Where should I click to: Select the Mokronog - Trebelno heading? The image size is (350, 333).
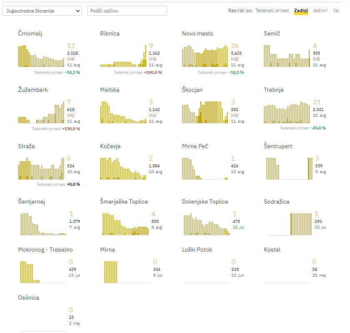pos(45,250)
